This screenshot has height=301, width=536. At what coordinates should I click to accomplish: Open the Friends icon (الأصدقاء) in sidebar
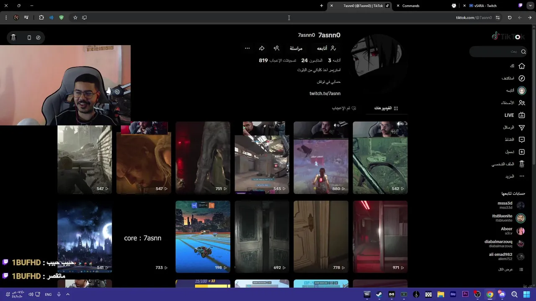[522, 103]
